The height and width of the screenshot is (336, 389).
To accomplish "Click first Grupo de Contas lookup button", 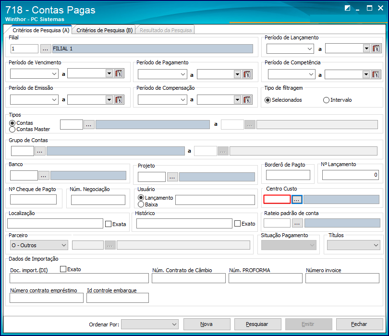I will (x=40, y=151).
